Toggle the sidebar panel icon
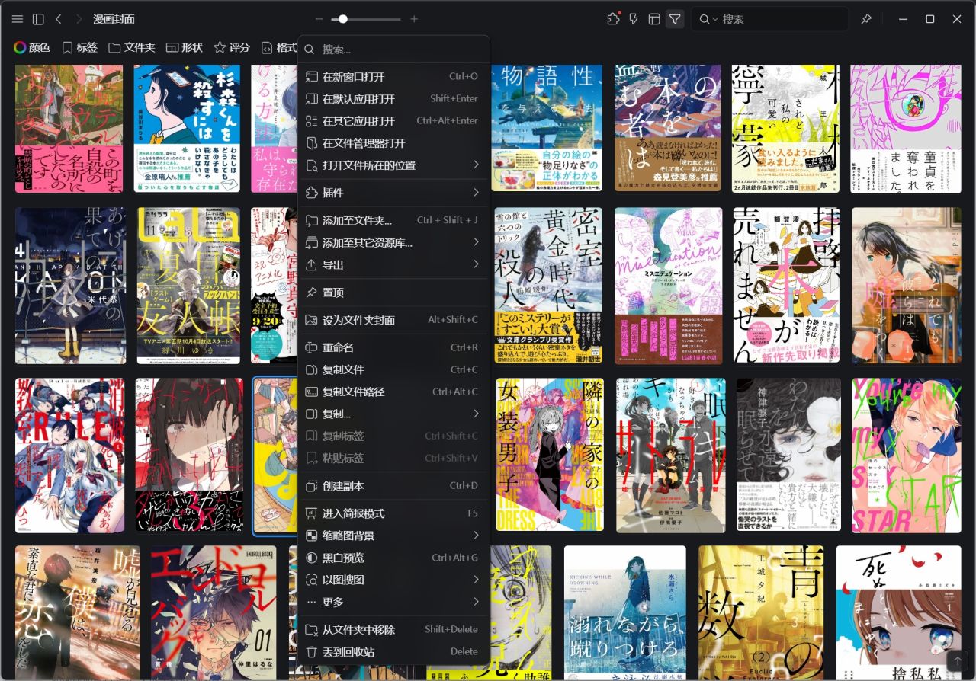The image size is (976, 681). 38,19
